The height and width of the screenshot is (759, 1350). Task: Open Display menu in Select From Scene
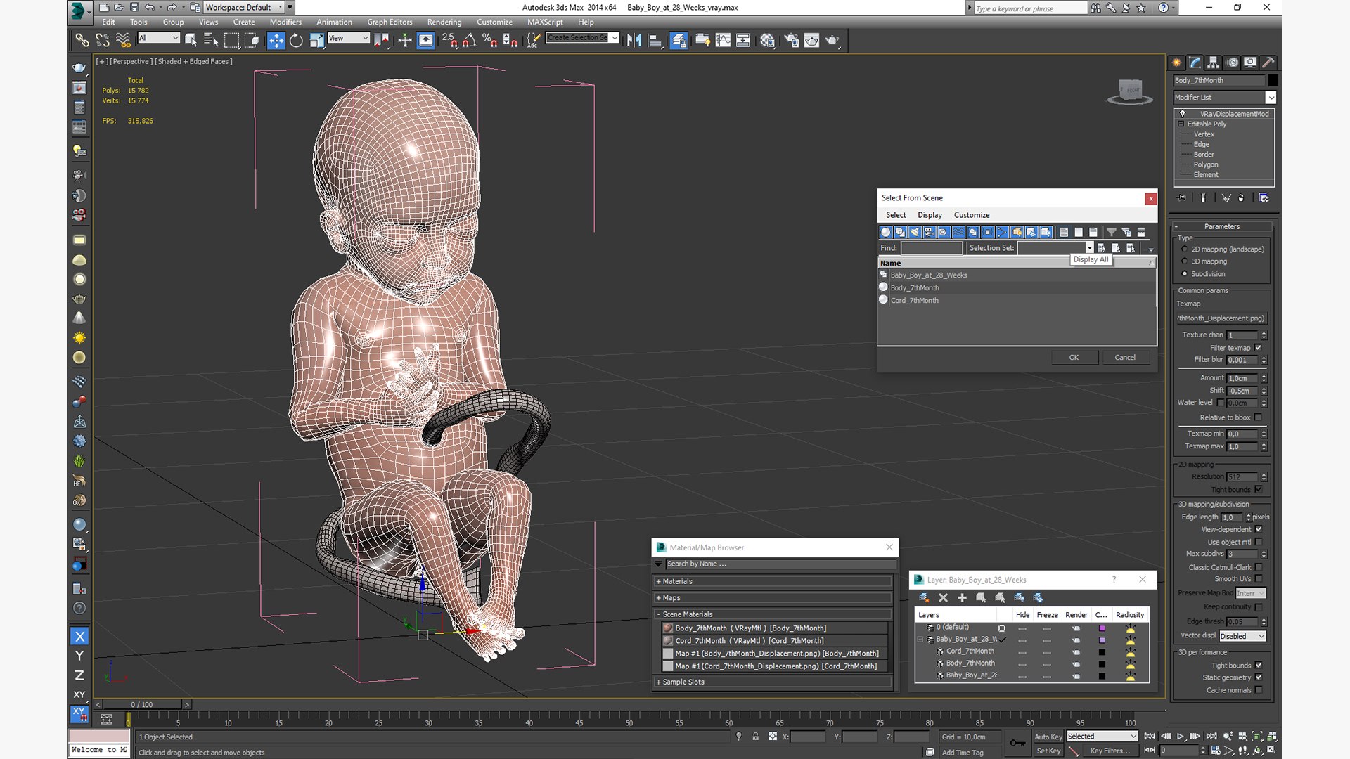point(930,215)
